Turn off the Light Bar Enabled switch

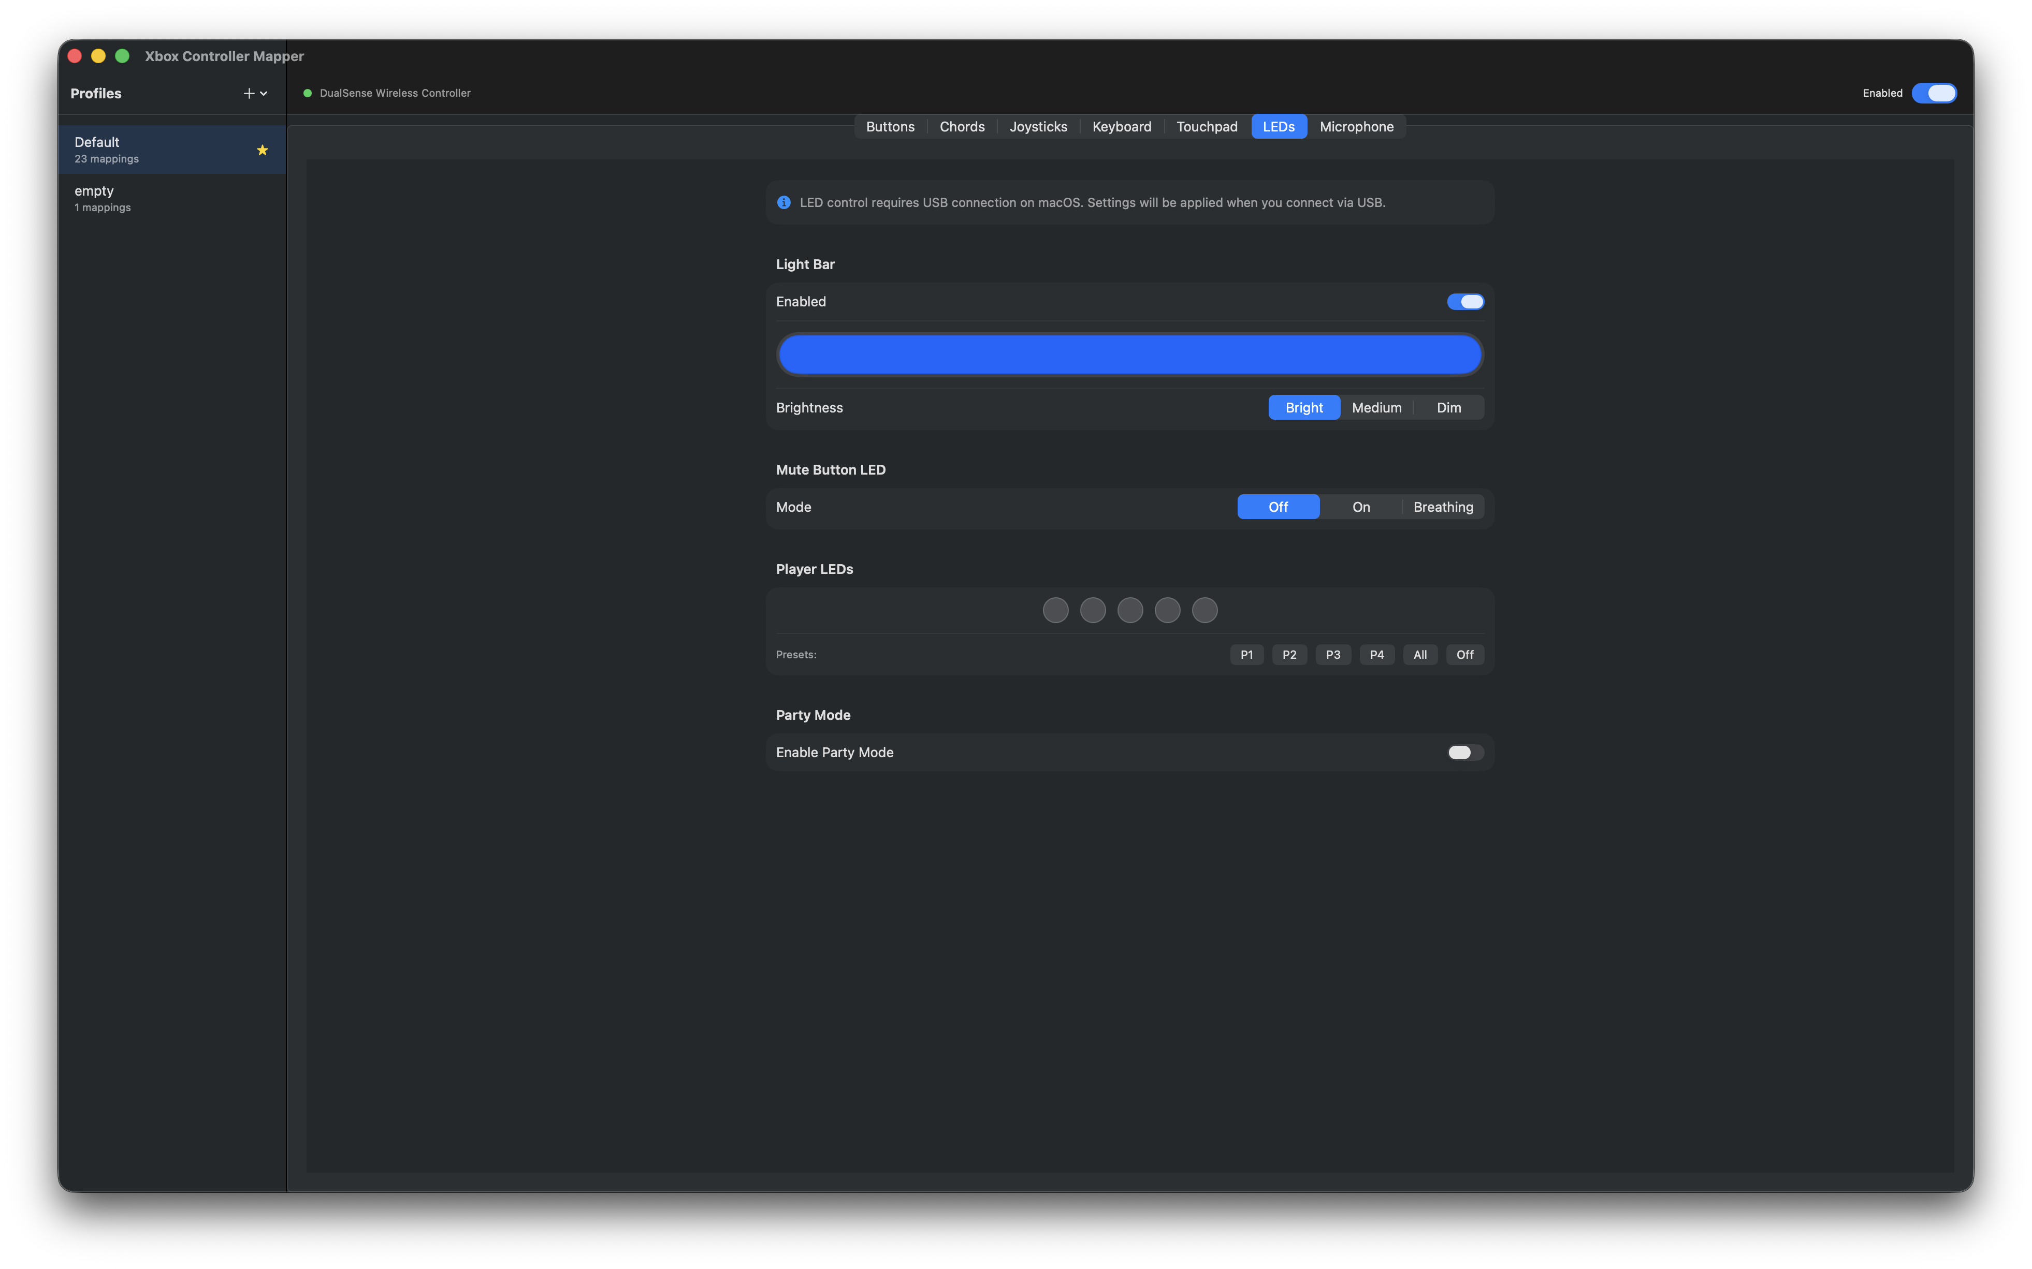point(1464,301)
